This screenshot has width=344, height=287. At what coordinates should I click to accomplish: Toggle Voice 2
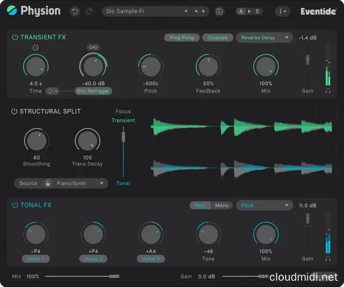coord(93,259)
